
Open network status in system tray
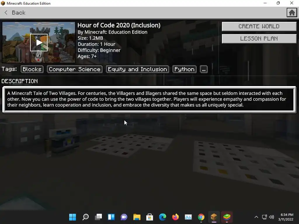point(264,217)
